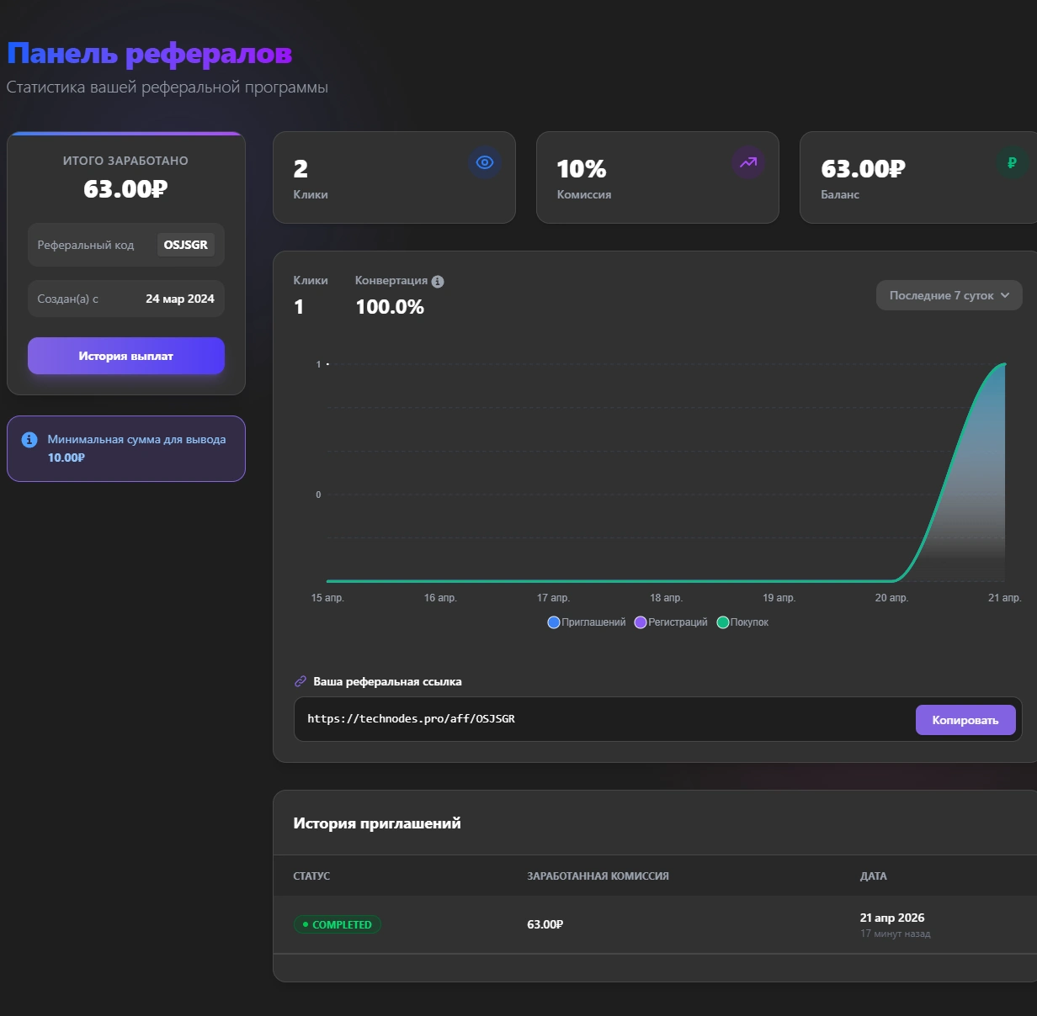The width and height of the screenshot is (1037, 1016).
Task: Toggle the Покупок legend series
Action: click(x=742, y=622)
